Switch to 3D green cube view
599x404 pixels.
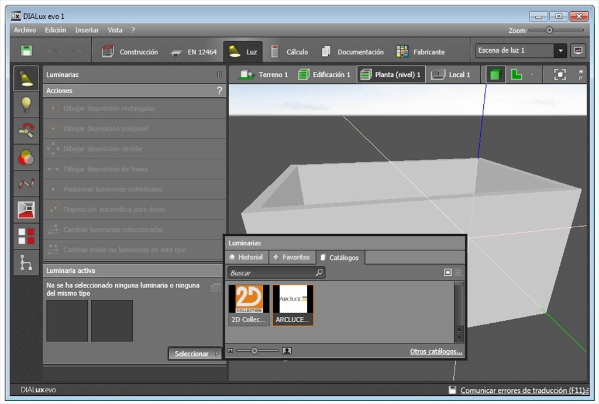[495, 74]
